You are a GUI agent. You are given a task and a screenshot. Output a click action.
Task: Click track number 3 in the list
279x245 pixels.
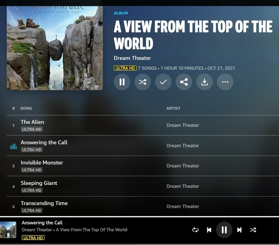14,166
